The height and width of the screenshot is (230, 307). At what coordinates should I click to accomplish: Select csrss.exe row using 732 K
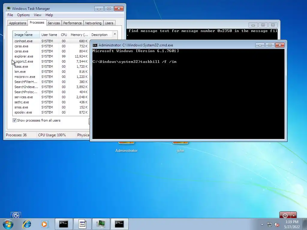click(x=51, y=46)
